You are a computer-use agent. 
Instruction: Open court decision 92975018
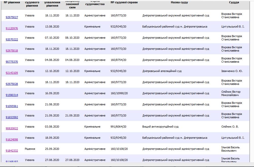12,51
